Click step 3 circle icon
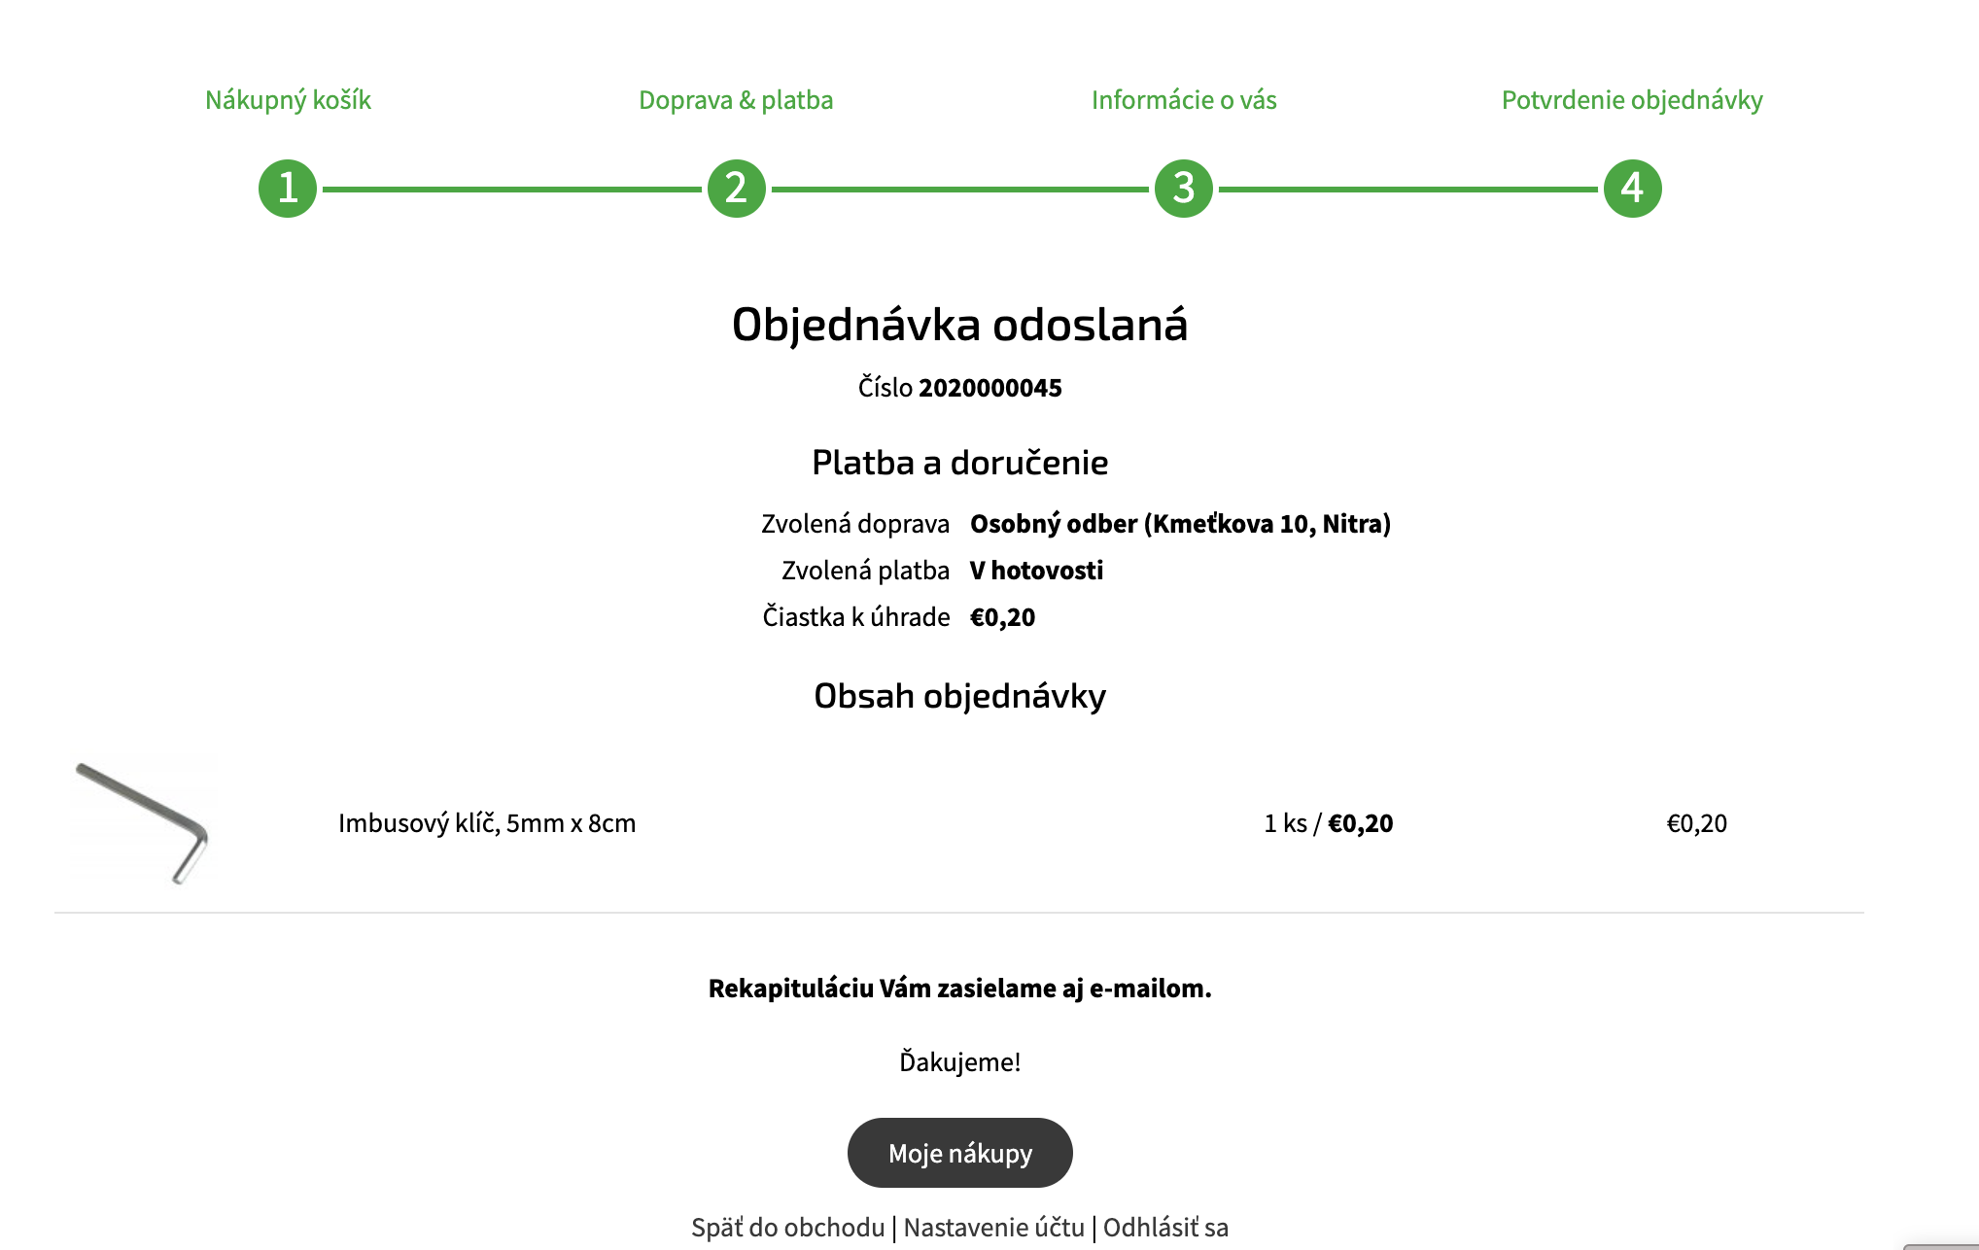Screen dimensions: 1979x1250 (x=1184, y=189)
